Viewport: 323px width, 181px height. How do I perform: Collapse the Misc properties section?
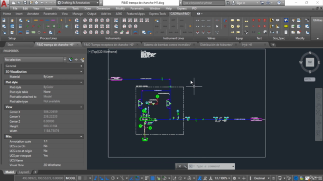[81, 136]
